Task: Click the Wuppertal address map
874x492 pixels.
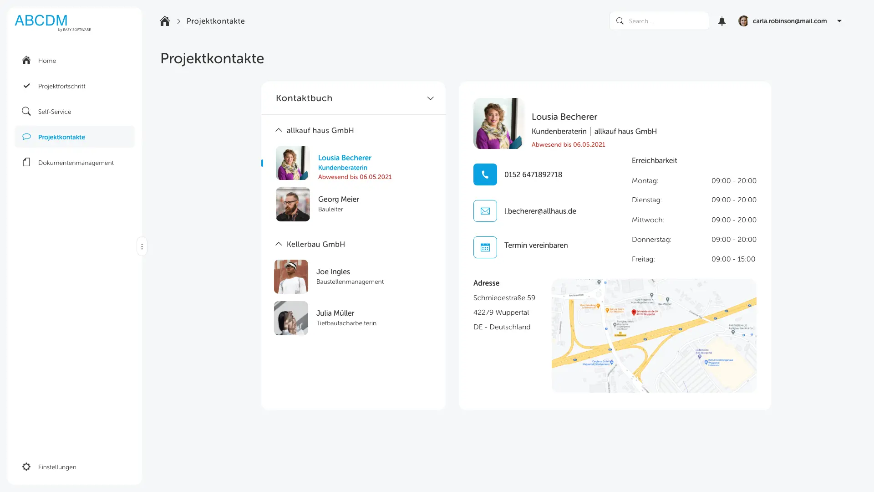Action: point(654,336)
